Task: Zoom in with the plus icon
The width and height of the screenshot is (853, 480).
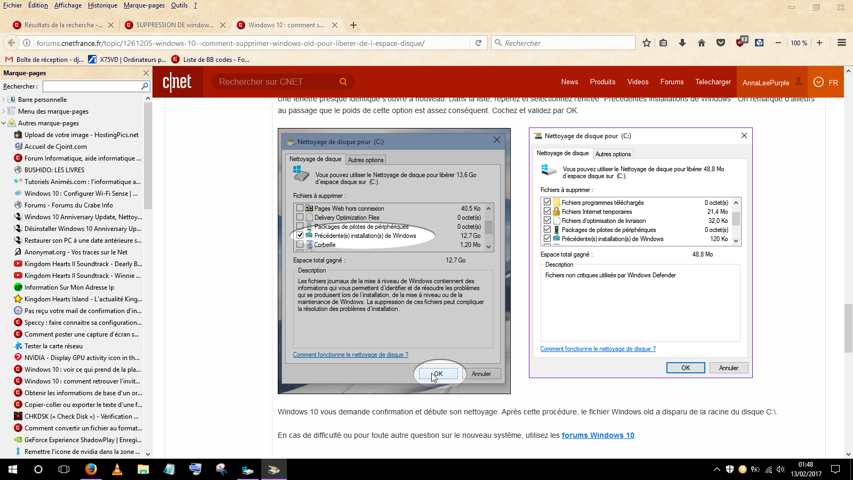Action: (x=819, y=43)
